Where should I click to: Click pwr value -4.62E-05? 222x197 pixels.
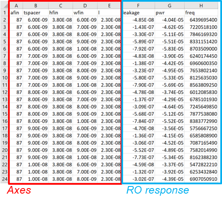(170, 27)
